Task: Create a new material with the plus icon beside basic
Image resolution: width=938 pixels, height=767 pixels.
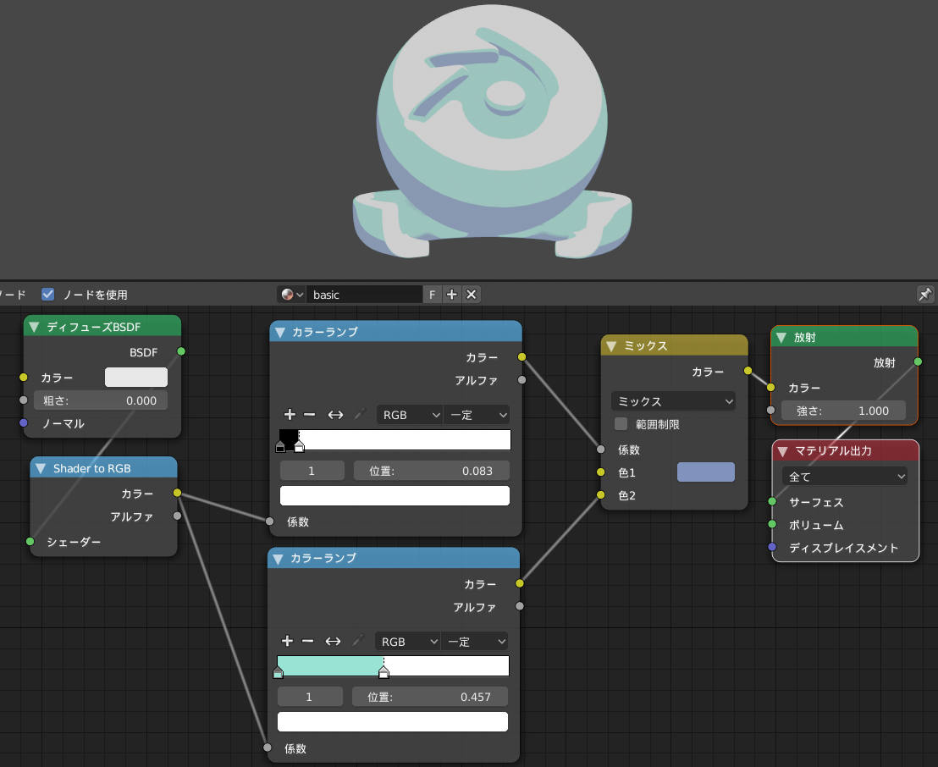Action: [452, 295]
